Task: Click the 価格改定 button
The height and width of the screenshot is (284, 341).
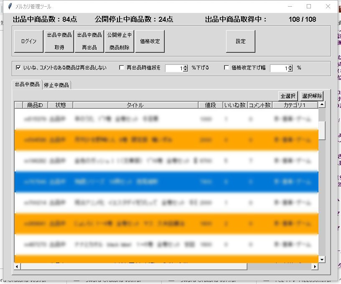Action: pyautogui.click(x=150, y=41)
